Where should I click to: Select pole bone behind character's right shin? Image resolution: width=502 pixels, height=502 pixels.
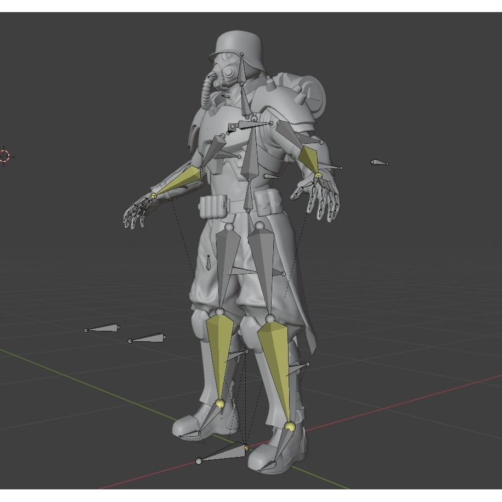pyautogui.click(x=236, y=356)
